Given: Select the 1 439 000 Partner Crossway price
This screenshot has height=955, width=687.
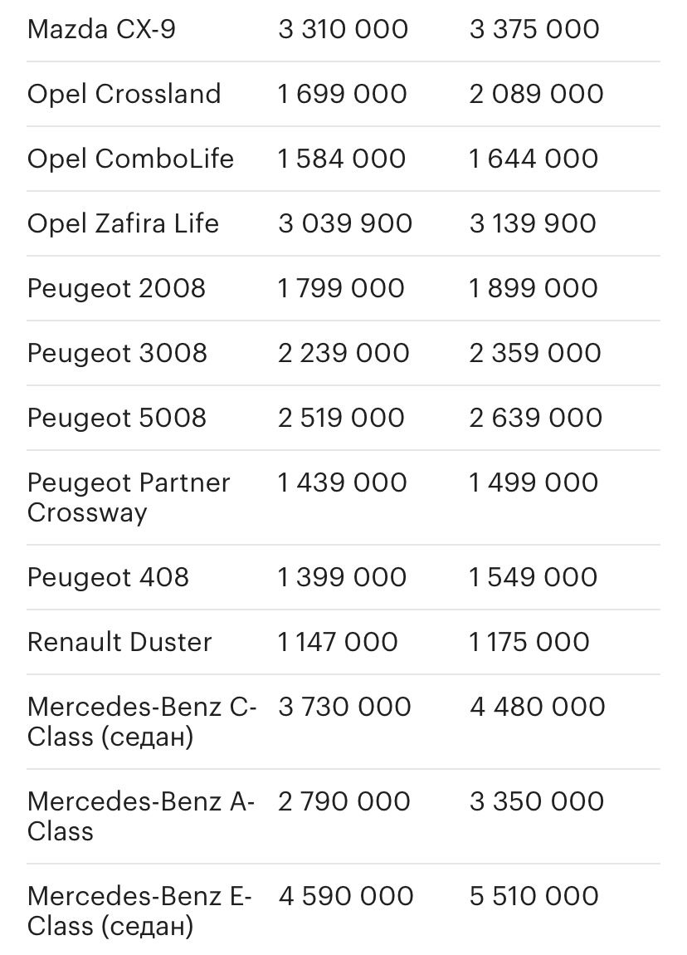Looking at the screenshot, I should coord(342,482).
